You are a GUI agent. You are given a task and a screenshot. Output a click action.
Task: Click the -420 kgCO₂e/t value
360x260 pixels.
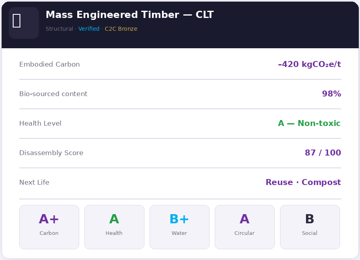(x=309, y=64)
